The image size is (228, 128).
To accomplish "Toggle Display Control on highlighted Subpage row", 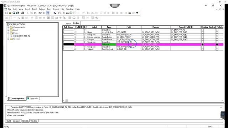I will point(202,44).
